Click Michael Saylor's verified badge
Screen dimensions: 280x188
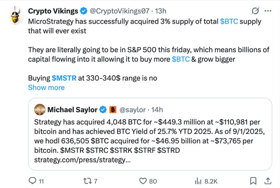pos(103,110)
